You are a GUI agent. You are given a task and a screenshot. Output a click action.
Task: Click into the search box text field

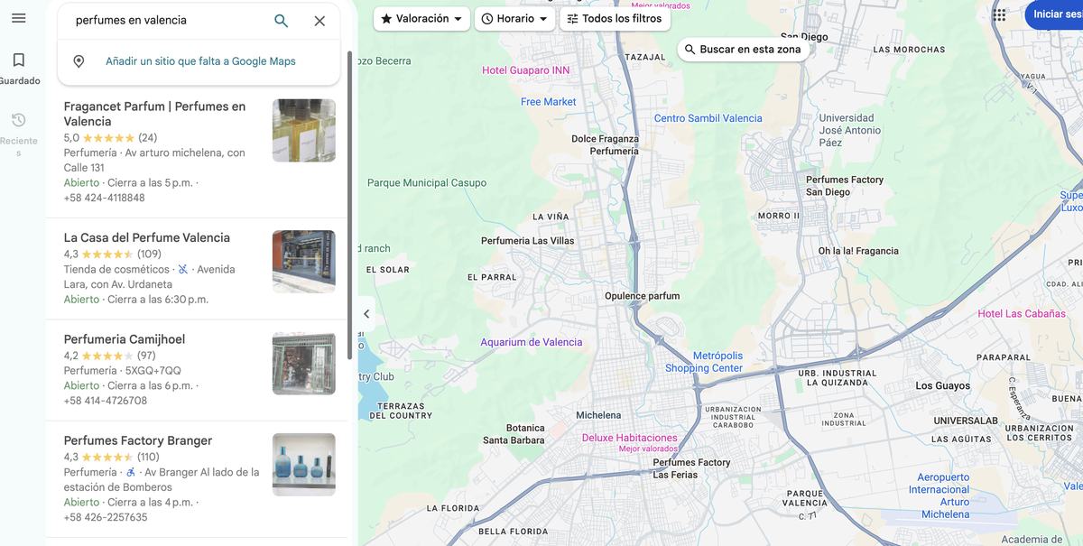tap(167, 20)
